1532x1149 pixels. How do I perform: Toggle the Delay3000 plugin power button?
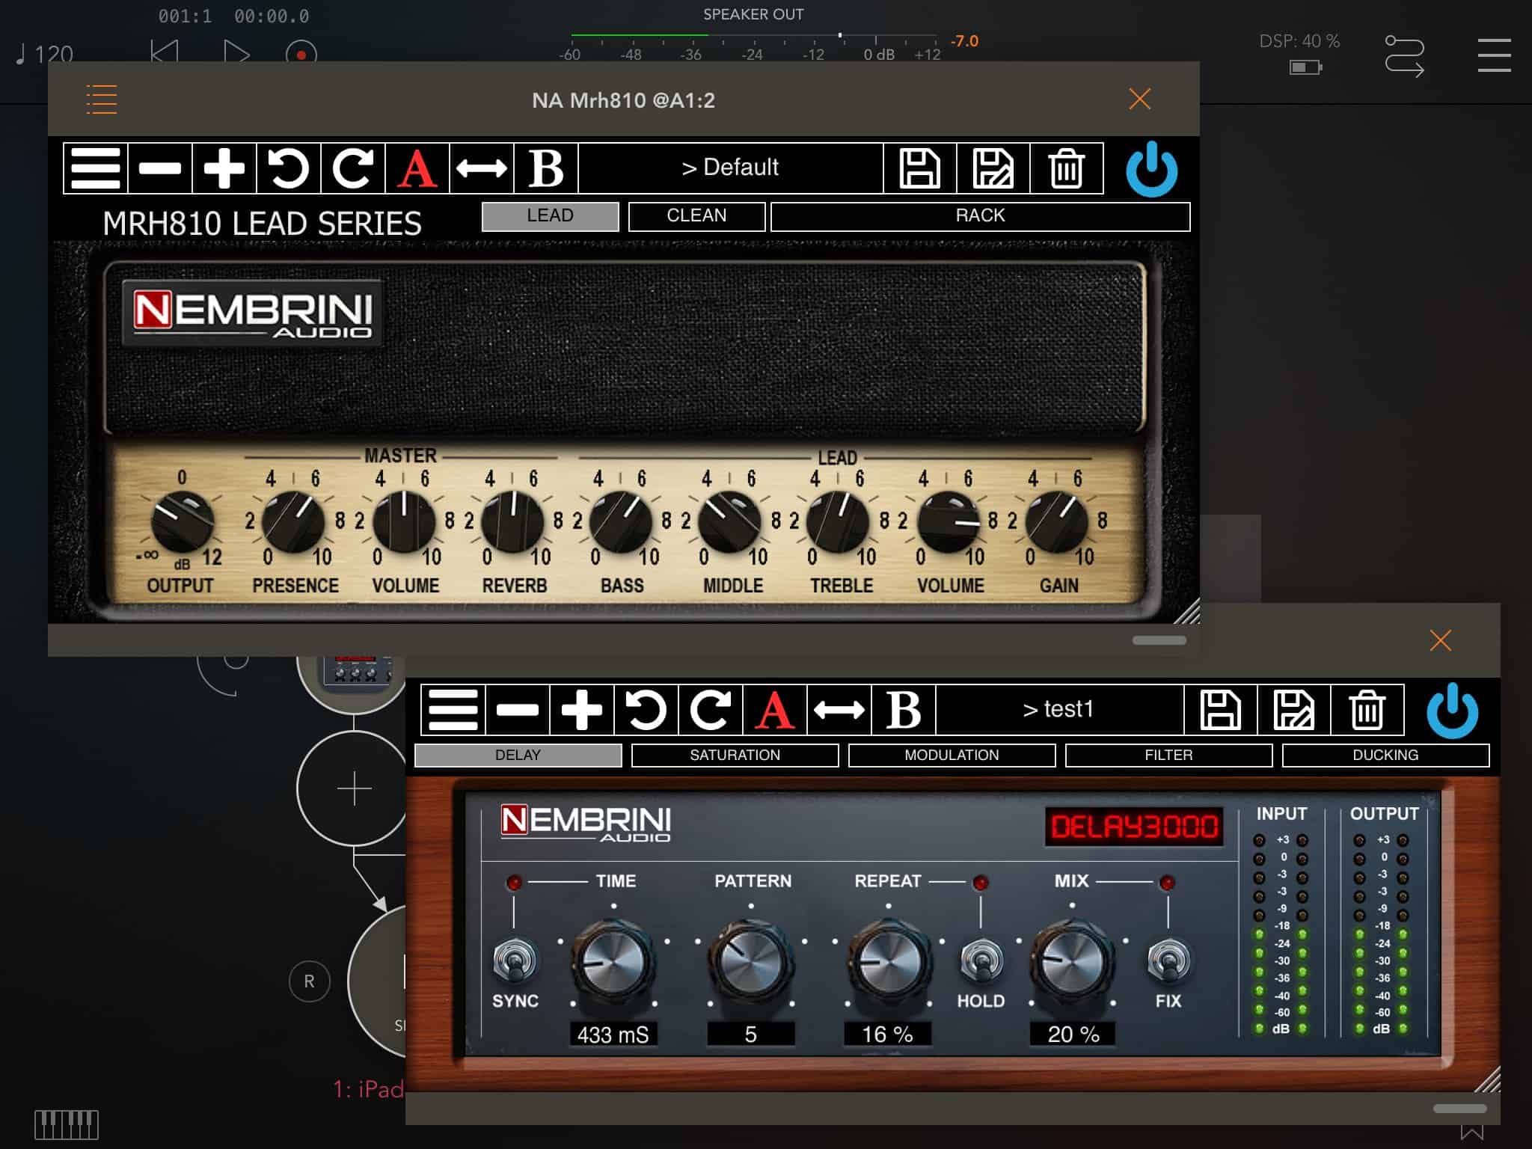click(x=1453, y=711)
